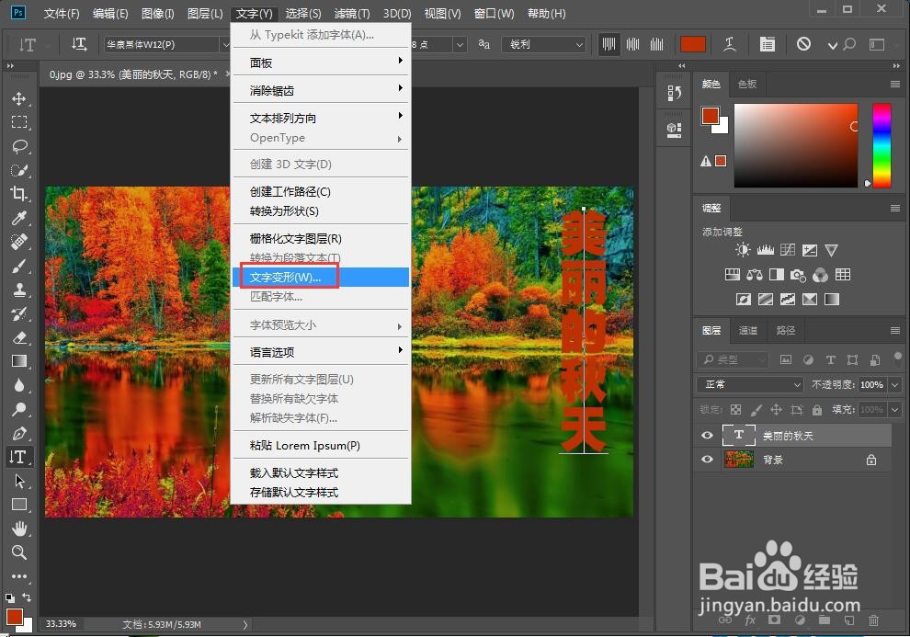910x637 pixels.
Task: Activate the Hand tool
Action: pyautogui.click(x=20, y=529)
